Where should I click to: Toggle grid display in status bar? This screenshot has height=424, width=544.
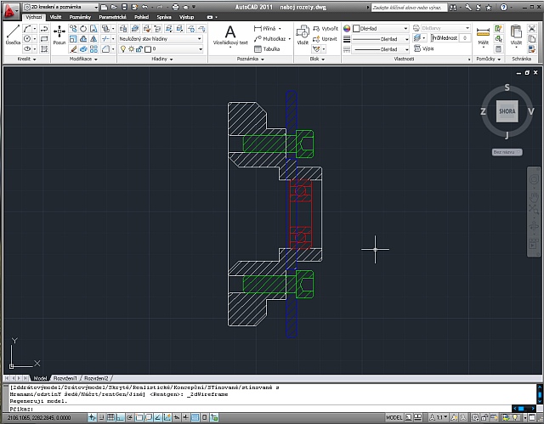110,417
